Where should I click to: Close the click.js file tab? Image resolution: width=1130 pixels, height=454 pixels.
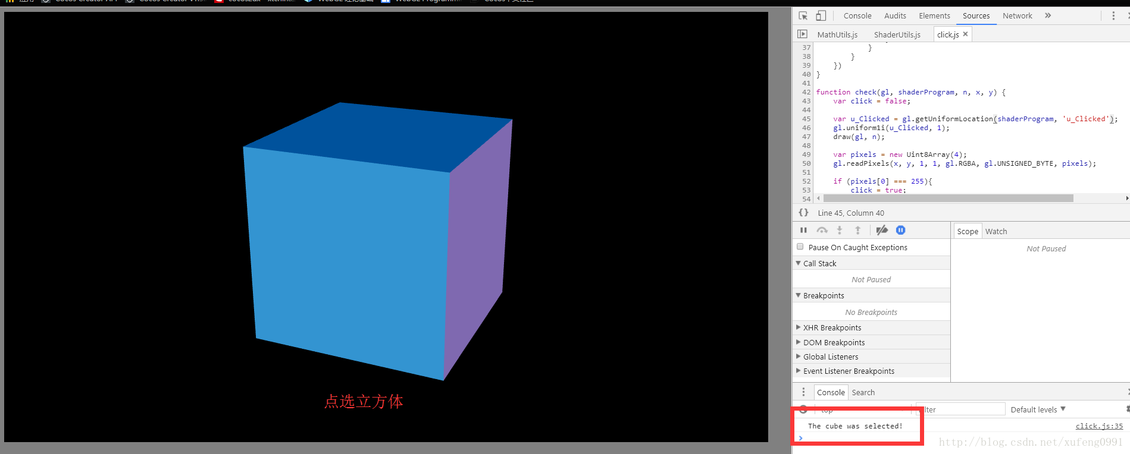pos(965,34)
